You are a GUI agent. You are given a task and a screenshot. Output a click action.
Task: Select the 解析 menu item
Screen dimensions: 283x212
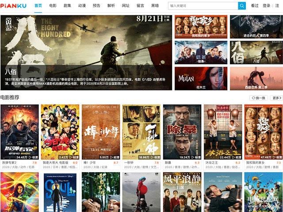(111, 6)
